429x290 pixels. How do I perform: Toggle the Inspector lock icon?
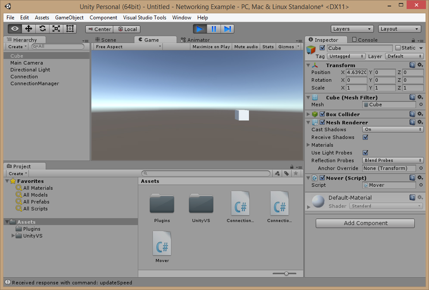(x=413, y=40)
